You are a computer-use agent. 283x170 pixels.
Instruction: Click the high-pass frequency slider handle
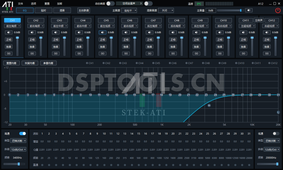[x=19, y=164]
